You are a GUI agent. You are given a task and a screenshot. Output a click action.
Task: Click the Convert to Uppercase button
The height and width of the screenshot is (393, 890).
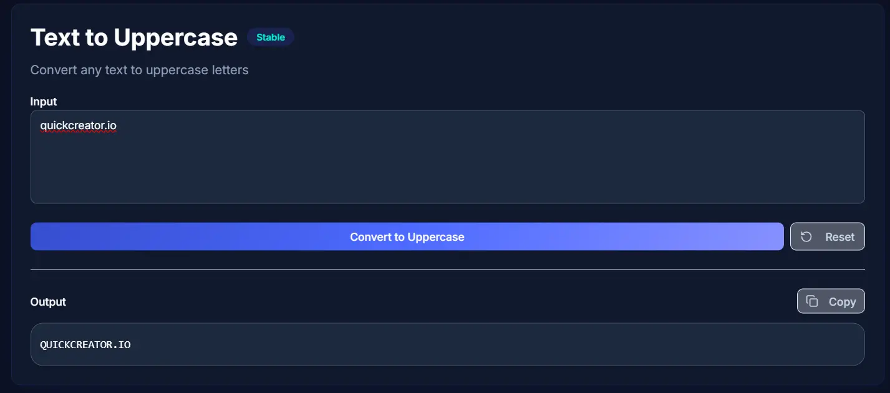pyautogui.click(x=407, y=236)
